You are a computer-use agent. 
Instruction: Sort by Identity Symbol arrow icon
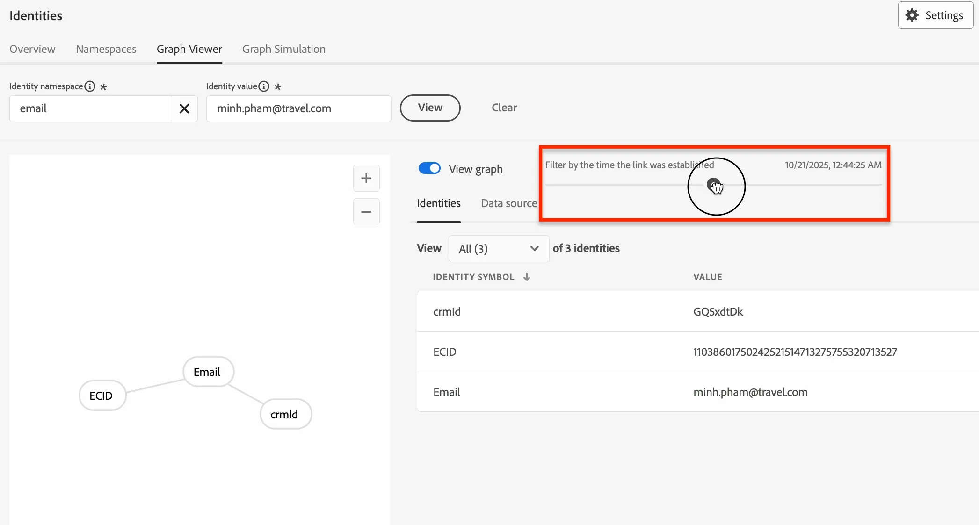click(x=527, y=277)
